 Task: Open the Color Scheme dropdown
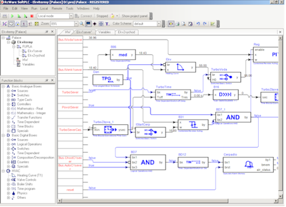pyautogui.click(x=159, y=24)
